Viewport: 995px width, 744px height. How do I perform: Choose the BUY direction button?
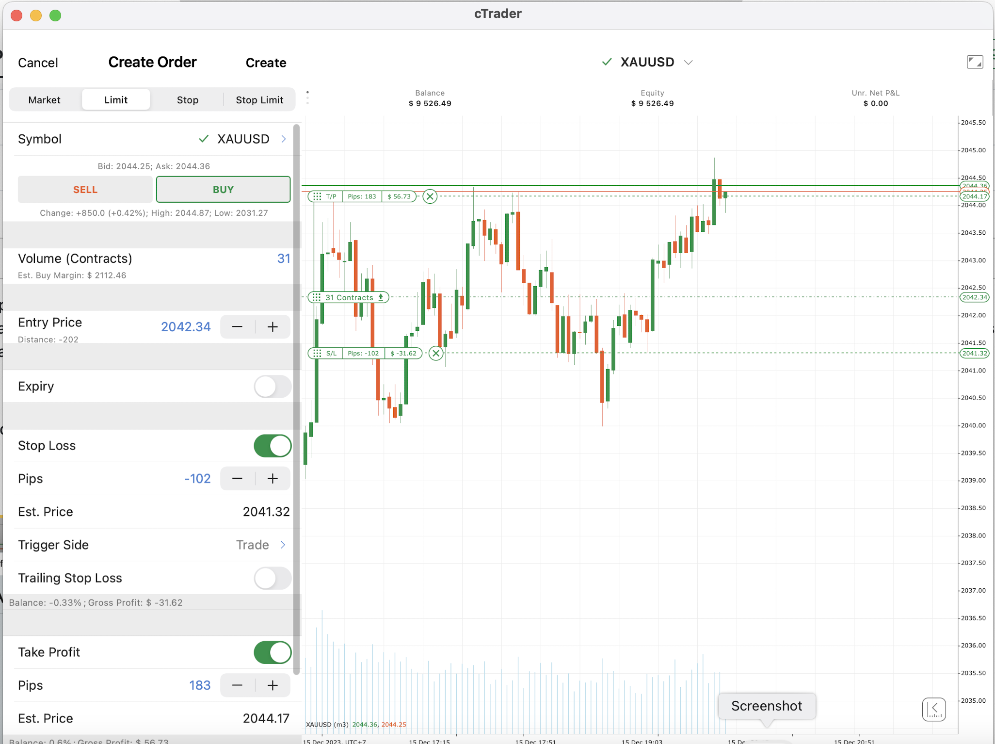click(x=224, y=190)
